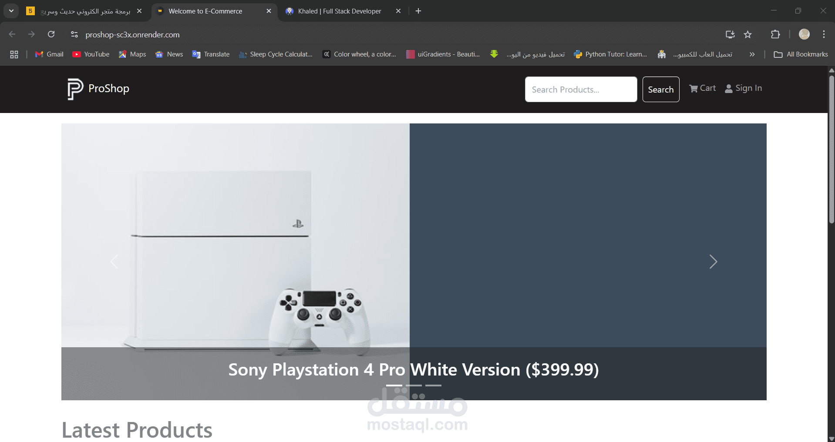Open a new browser tab
The height and width of the screenshot is (442, 835).
418,11
